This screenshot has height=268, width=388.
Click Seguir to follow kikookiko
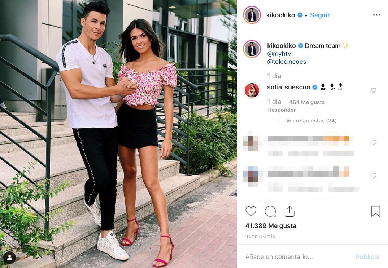coord(320,15)
